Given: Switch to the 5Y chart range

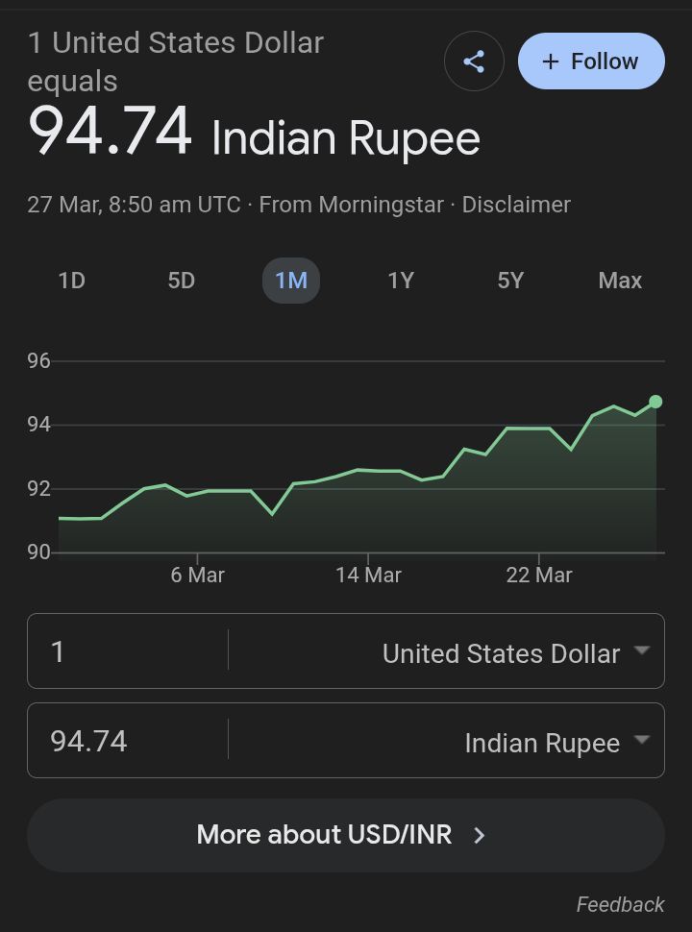Looking at the screenshot, I should click(x=510, y=281).
